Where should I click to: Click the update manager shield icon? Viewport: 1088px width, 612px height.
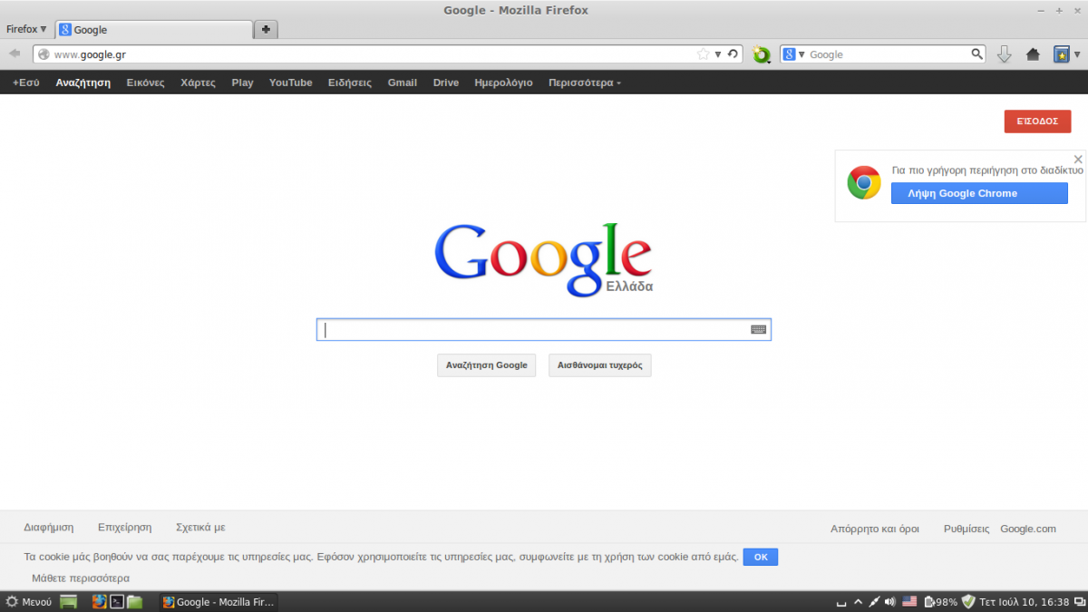pos(968,601)
